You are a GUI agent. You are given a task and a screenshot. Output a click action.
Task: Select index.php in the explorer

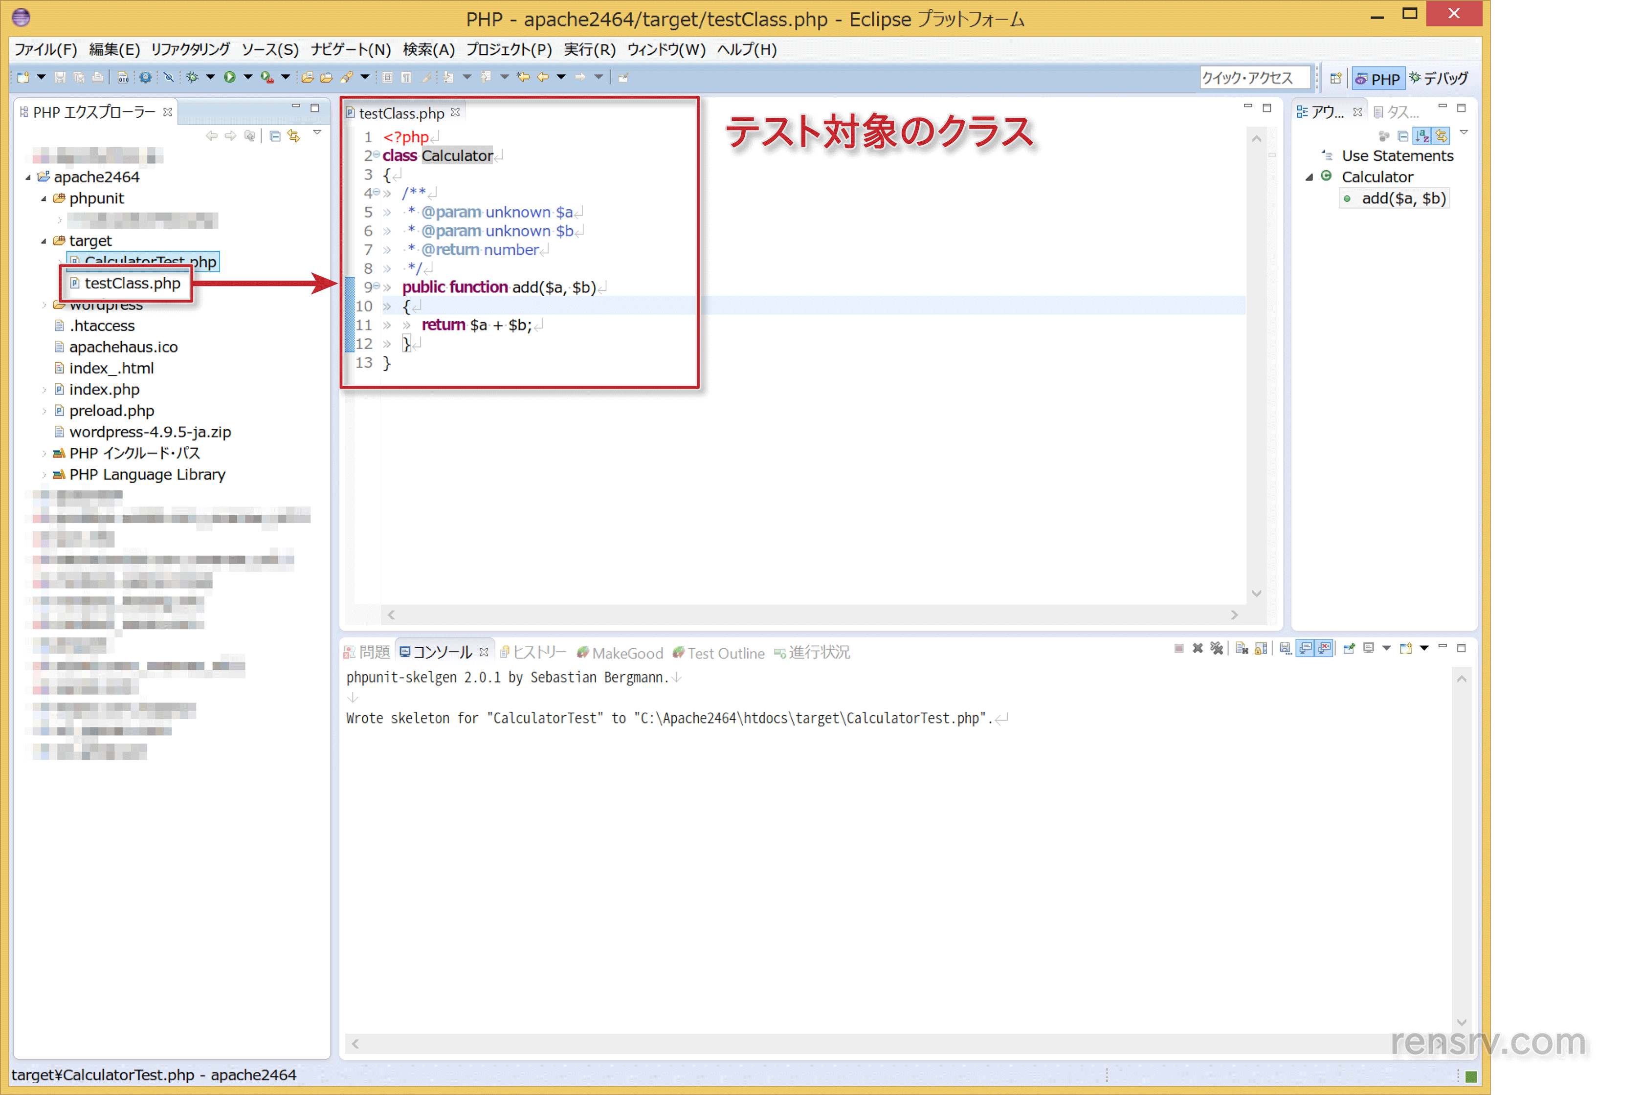104,390
